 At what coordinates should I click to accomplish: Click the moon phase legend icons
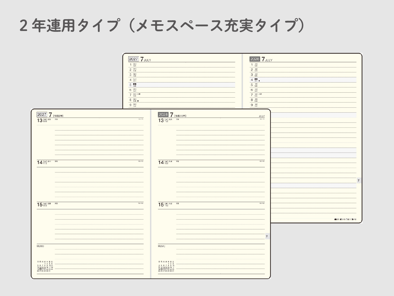point(345,219)
